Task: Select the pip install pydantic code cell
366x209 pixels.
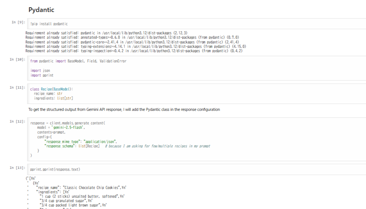Action: [x=197, y=24]
